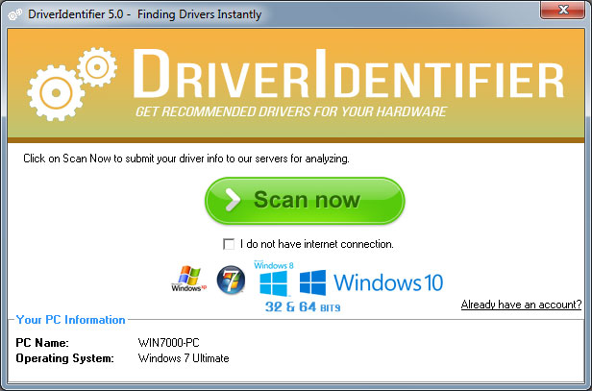
Task: Click the 'Your PC Information' group heading
Action: point(70,320)
